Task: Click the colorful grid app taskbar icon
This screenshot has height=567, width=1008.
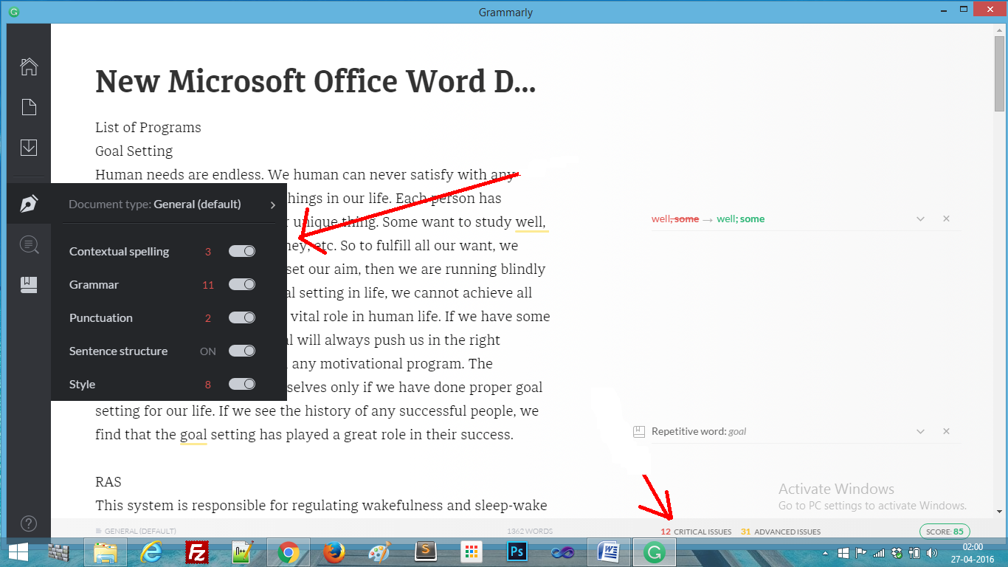Action: [471, 552]
